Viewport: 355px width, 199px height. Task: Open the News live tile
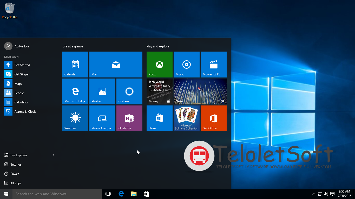pyautogui.click(x=200, y=91)
